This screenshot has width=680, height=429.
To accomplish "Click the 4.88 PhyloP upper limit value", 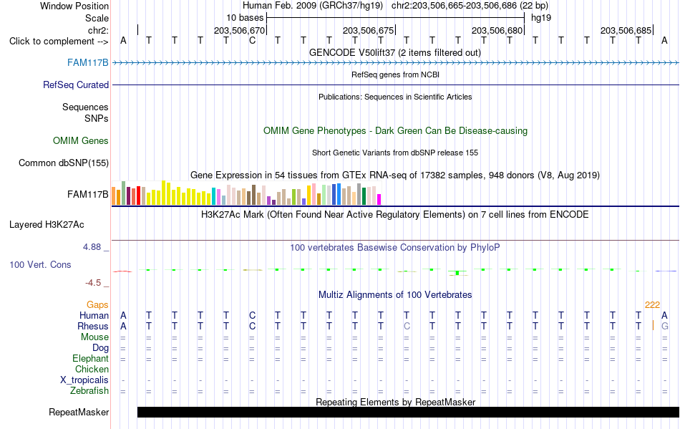I will 92,247.
